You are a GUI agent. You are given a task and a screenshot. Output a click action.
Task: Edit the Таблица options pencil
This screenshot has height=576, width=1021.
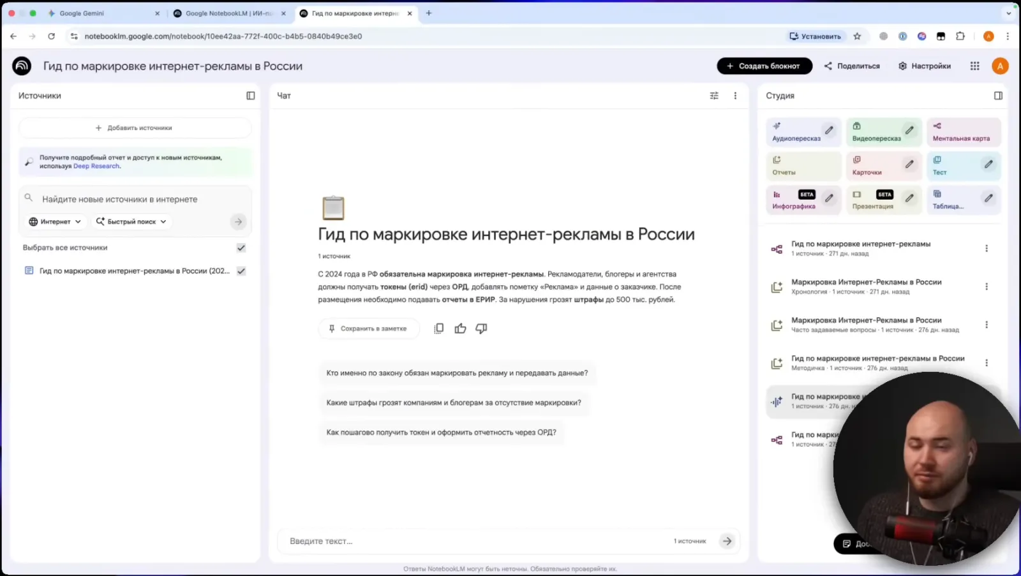(988, 198)
